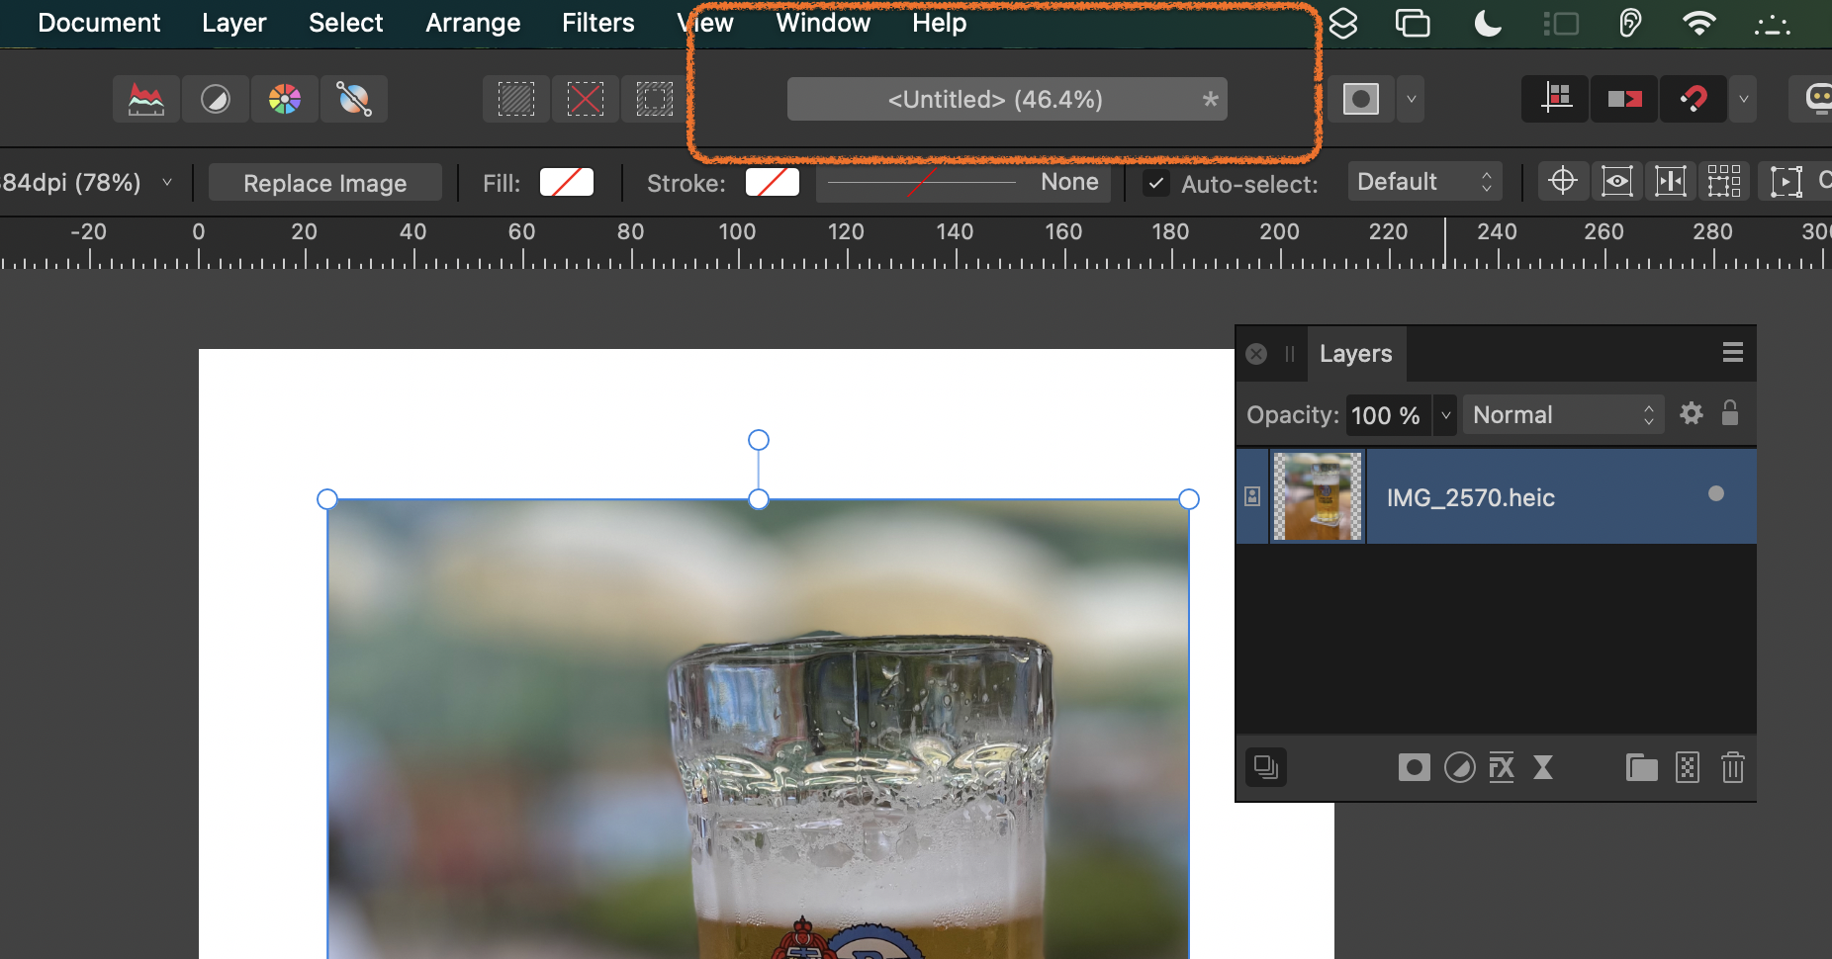
Task: Click the Adjustments icon in Layers panel
Action: point(1459,767)
